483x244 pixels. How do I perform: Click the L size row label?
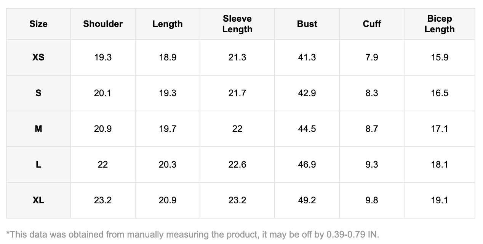point(38,165)
